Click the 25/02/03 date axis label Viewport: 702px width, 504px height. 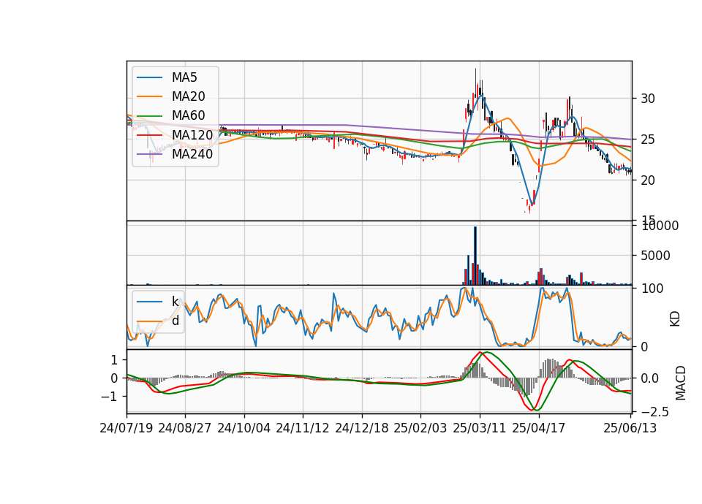click(420, 428)
